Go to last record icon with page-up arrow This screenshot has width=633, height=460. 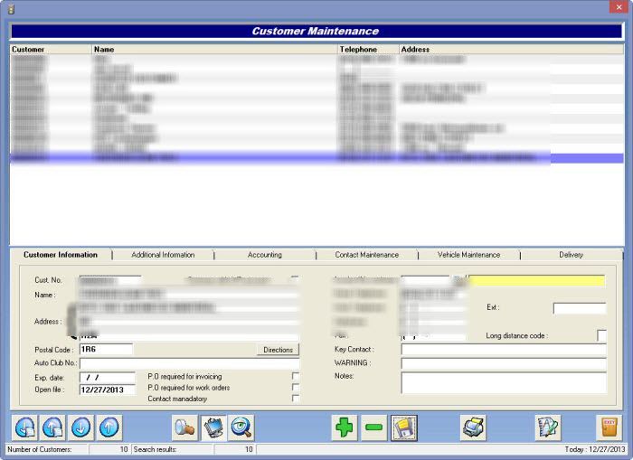(52, 427)
